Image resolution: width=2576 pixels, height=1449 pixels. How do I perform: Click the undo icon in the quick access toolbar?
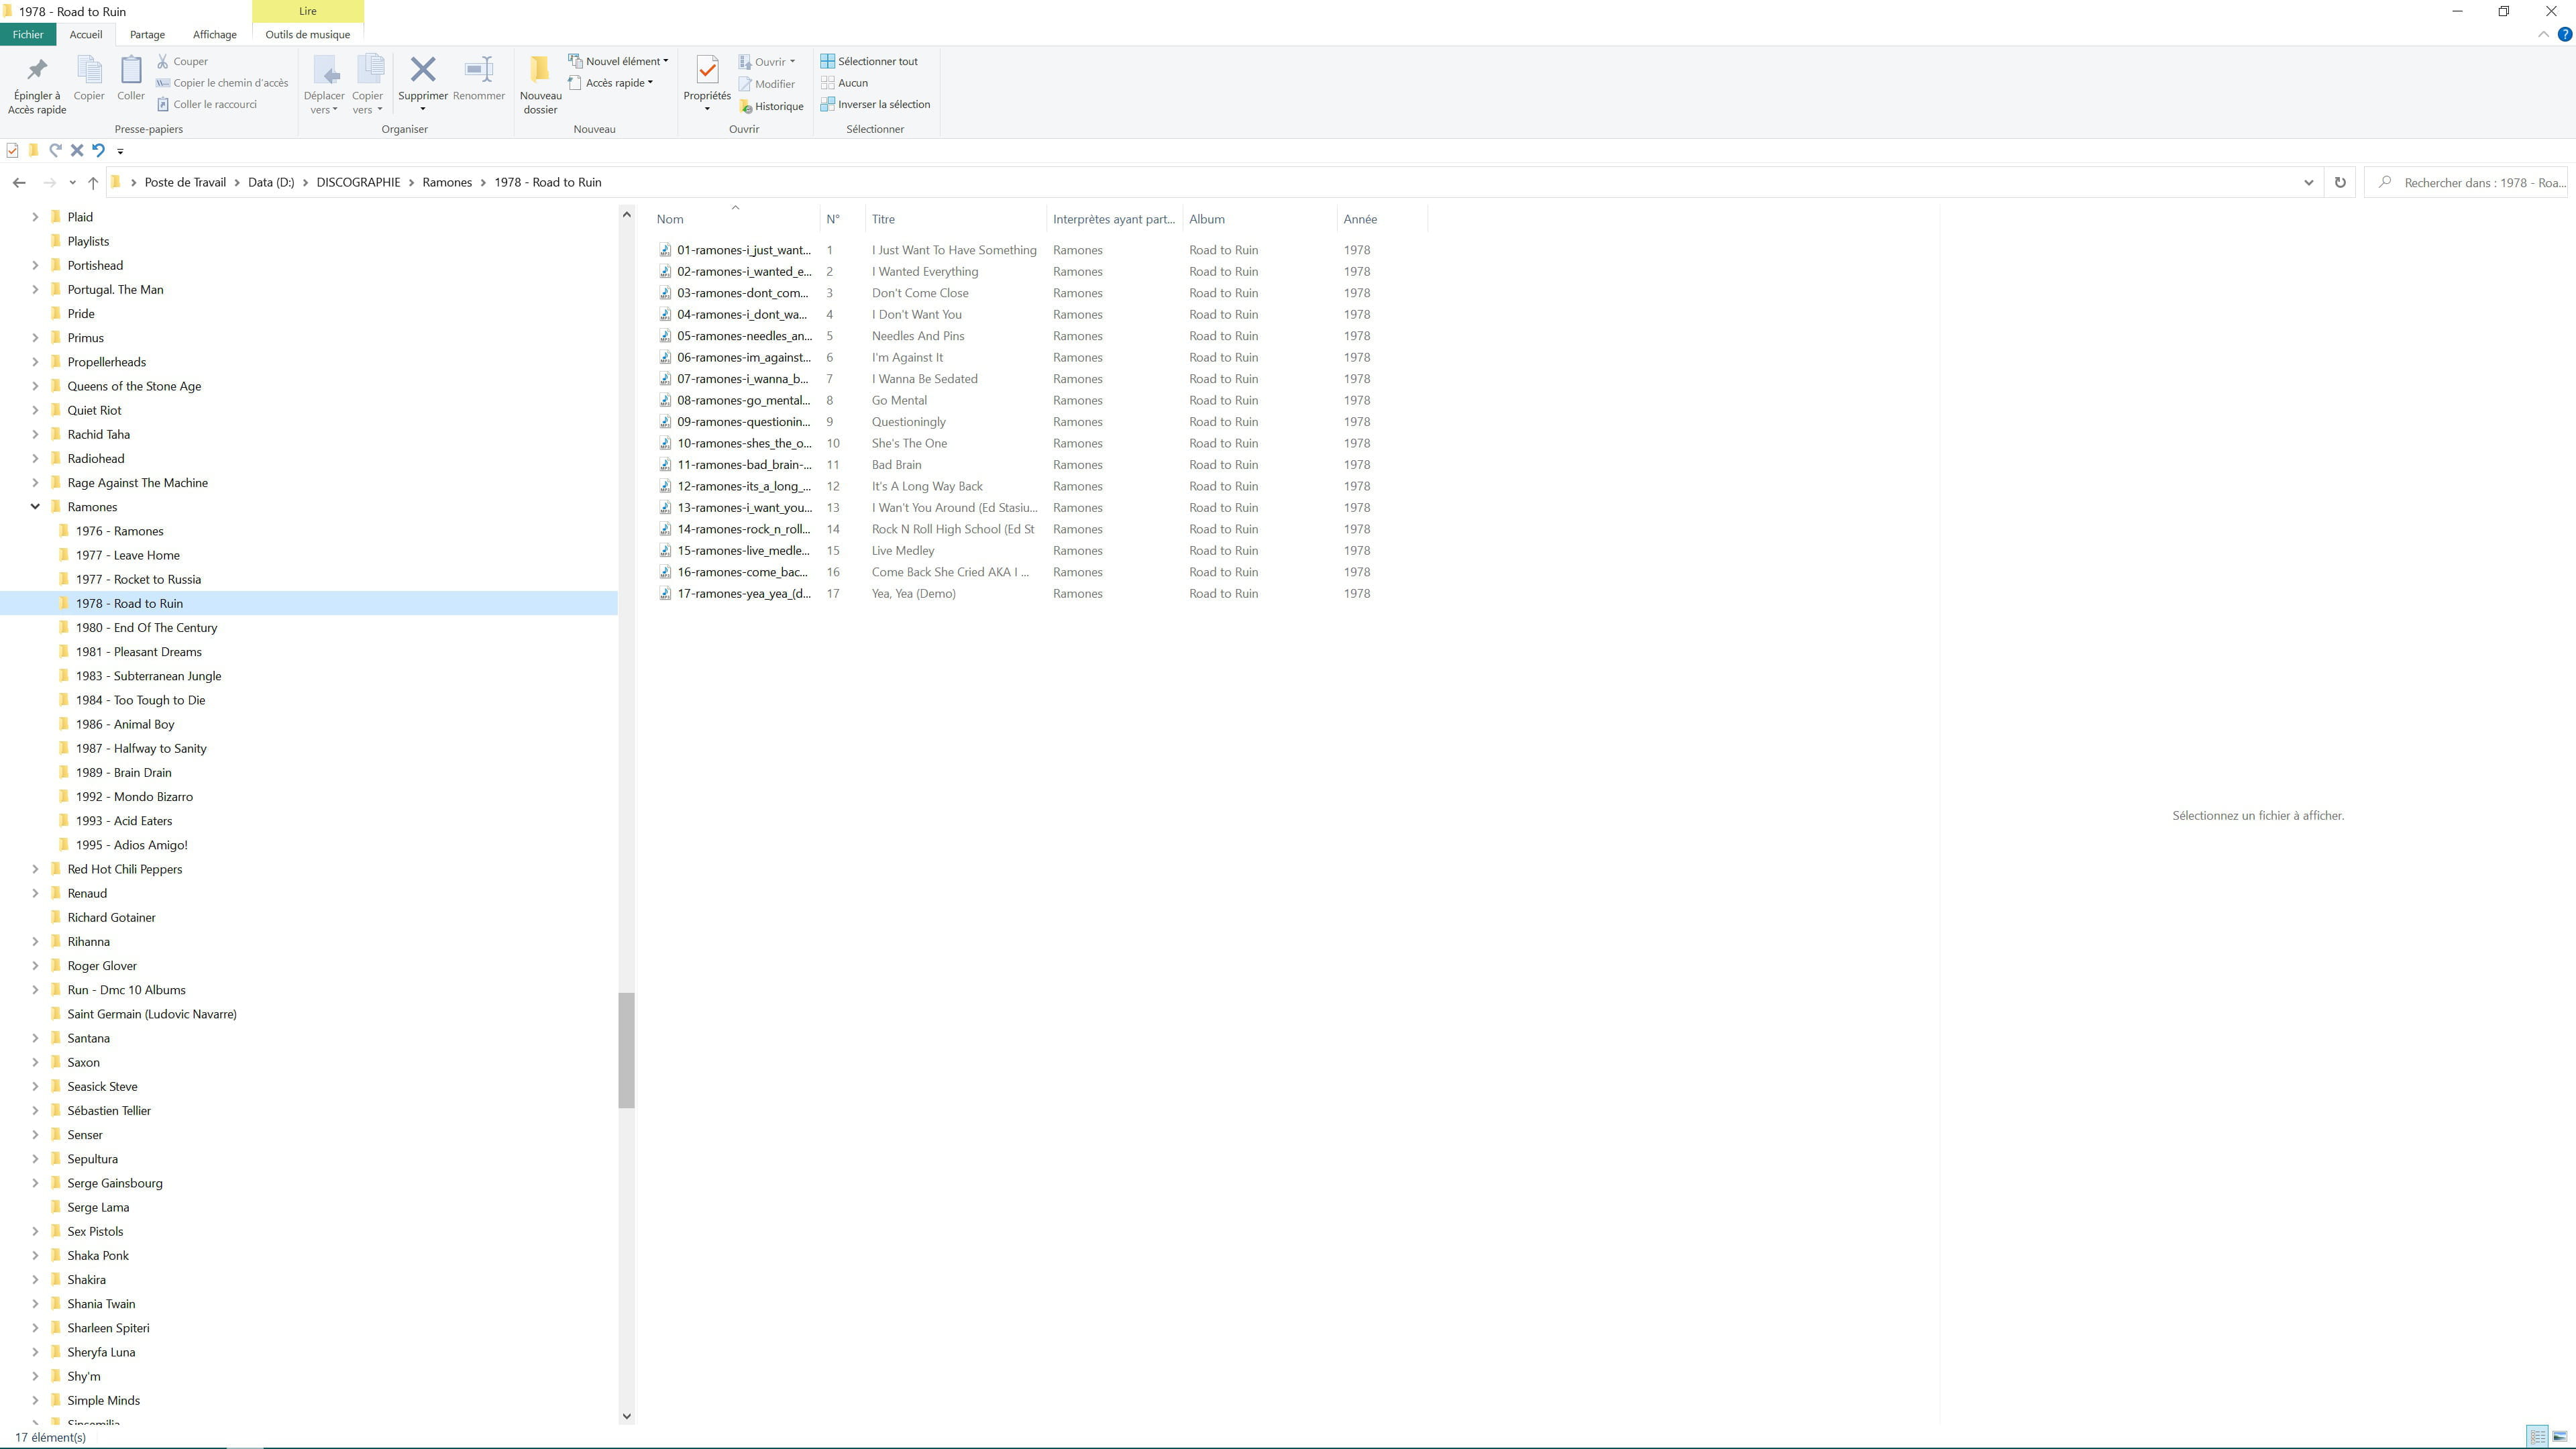tap(98, 151)
